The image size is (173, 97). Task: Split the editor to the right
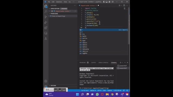point(124,5)
